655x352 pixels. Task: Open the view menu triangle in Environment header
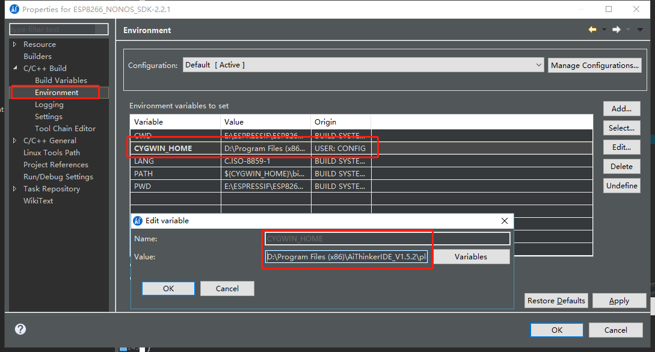pos(640,29)
